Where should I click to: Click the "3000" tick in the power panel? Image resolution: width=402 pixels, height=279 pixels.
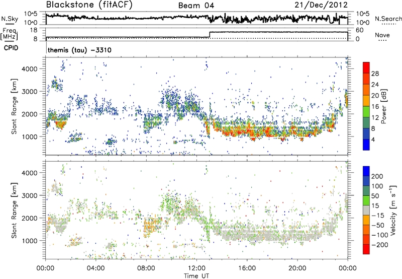pos(29,92)
